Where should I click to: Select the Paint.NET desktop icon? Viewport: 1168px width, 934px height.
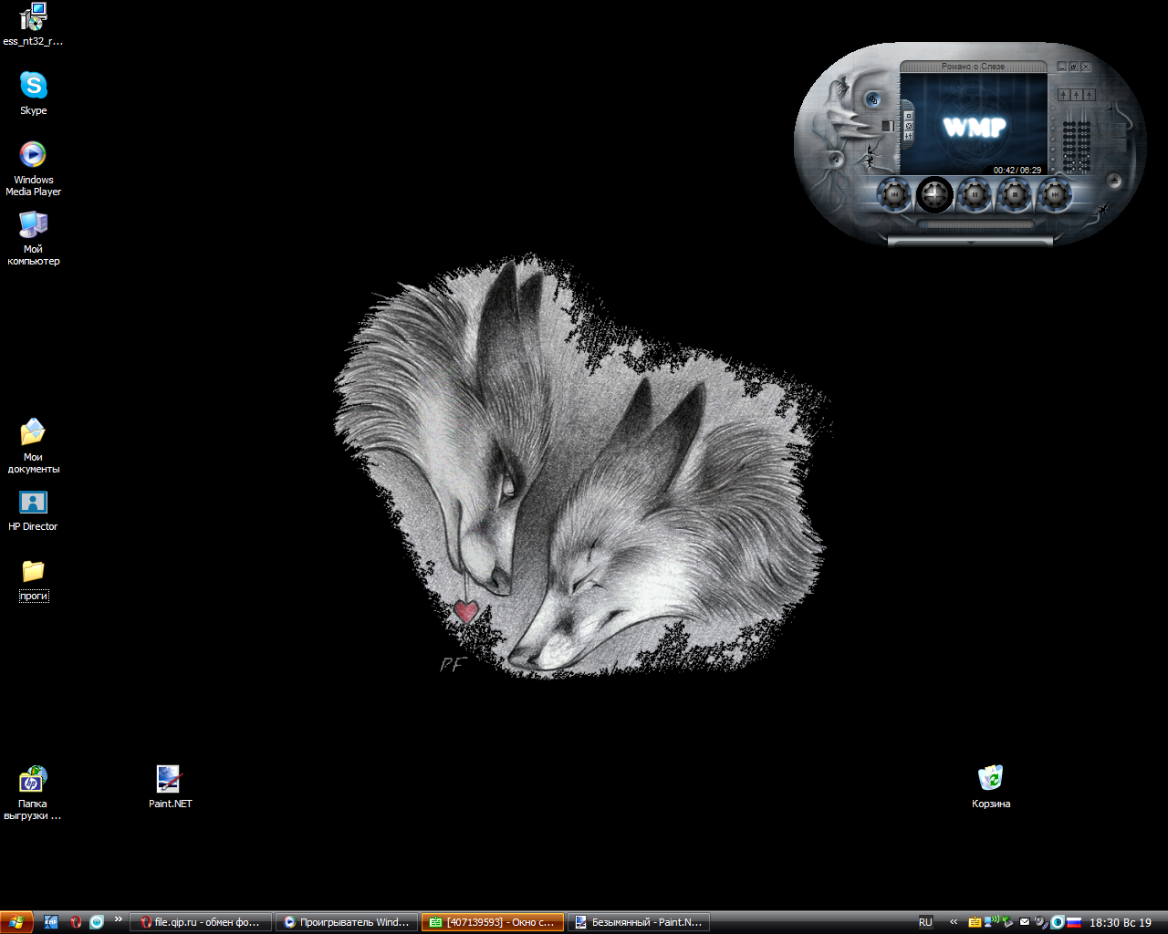click(x=169, y=780)
